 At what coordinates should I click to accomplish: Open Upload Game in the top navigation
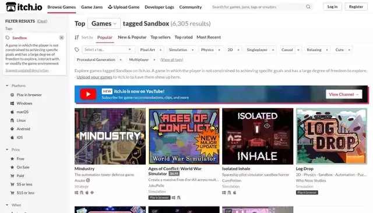pyautogui.click(x=124, y=7)
